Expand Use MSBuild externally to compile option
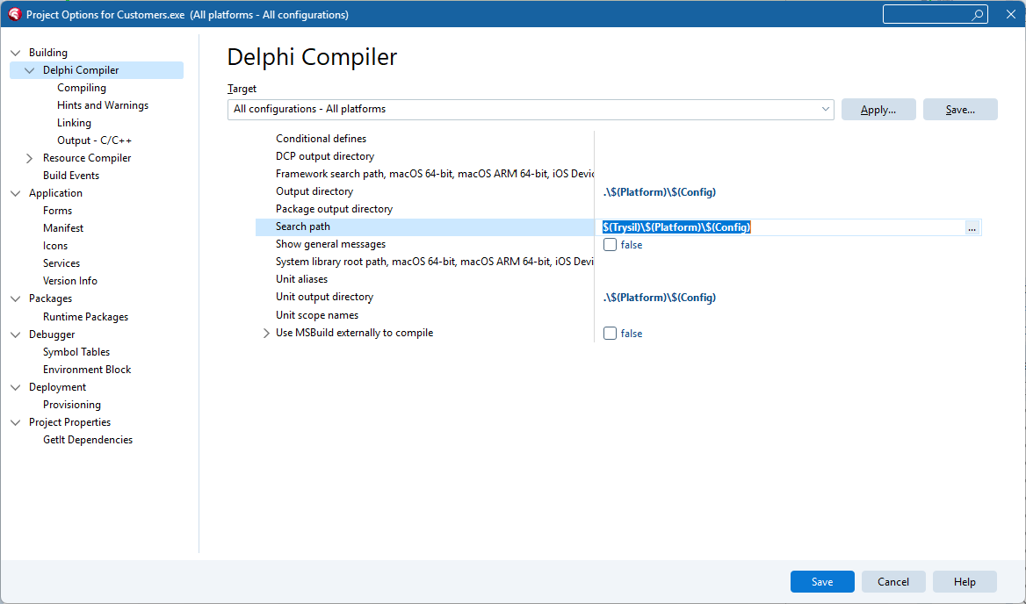Viewport: 1026px width, 604px height. [266, 334]
